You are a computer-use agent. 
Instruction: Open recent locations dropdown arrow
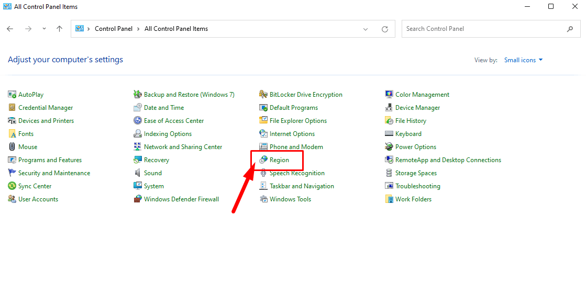44,29
